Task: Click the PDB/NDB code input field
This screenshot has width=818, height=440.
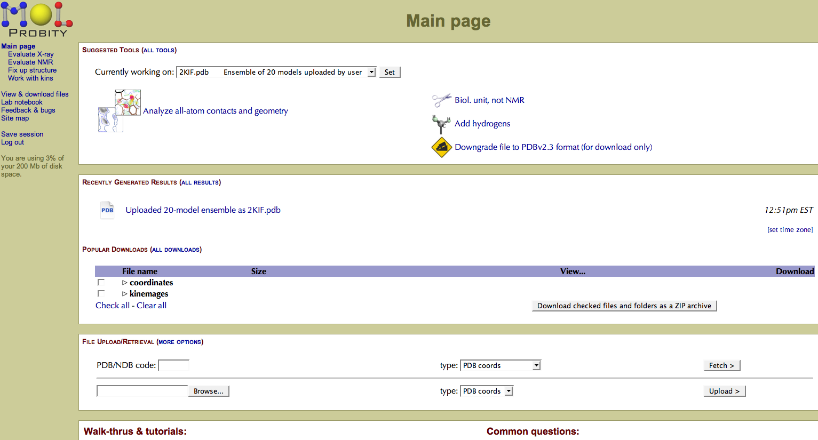Action: (x=174, y=366)
